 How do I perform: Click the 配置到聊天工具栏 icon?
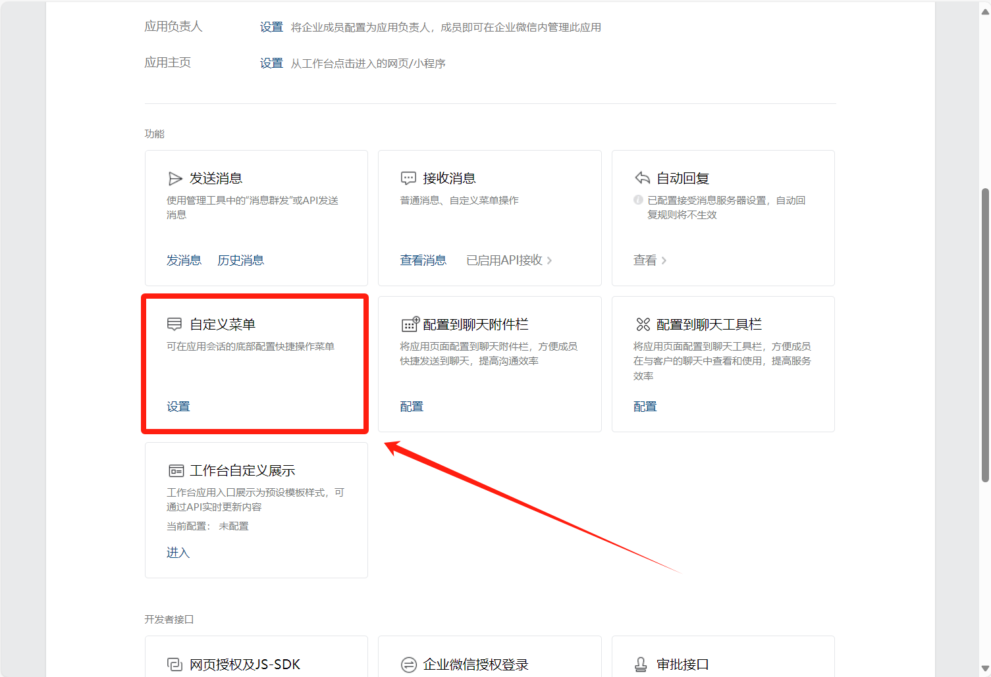(643, 324)
